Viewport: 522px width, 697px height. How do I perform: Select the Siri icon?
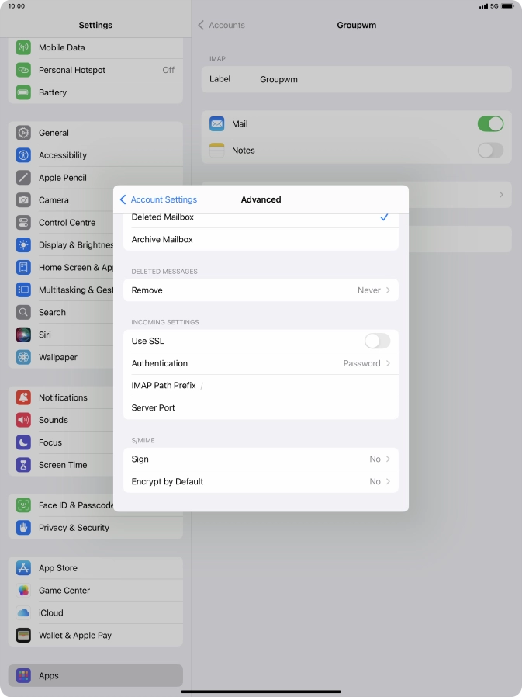pyautogui.click(x=24, y=335)
